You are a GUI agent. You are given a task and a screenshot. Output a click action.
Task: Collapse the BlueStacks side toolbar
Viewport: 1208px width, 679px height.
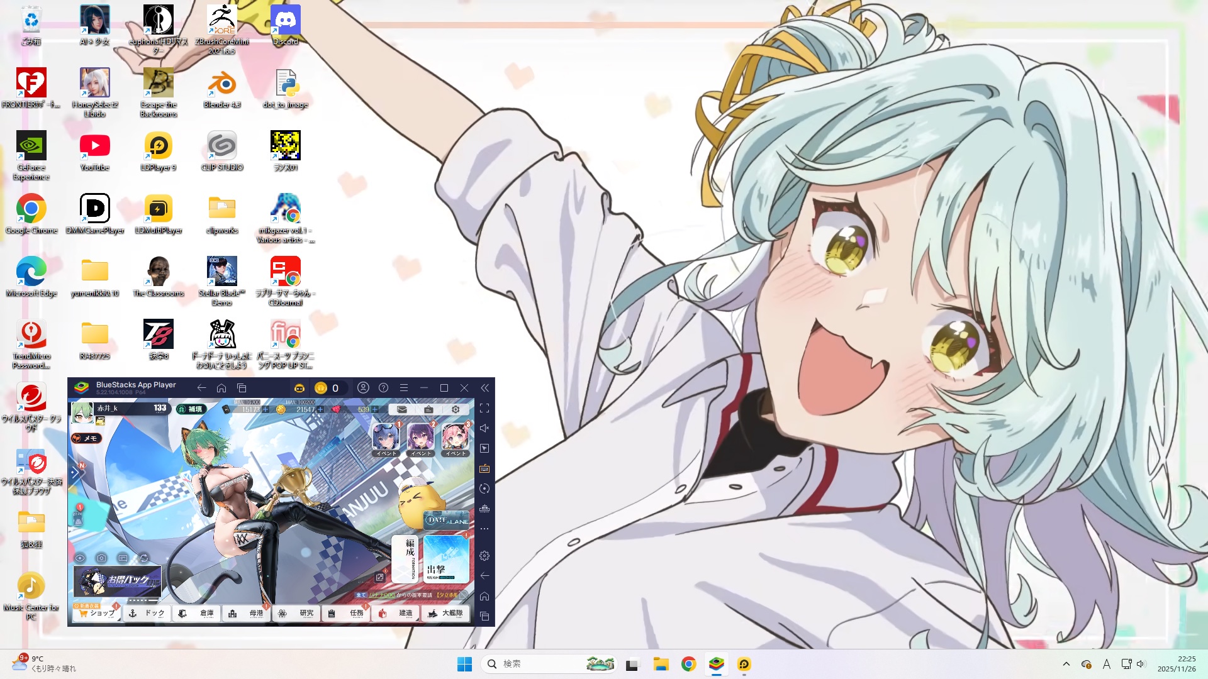coord(484,388)
